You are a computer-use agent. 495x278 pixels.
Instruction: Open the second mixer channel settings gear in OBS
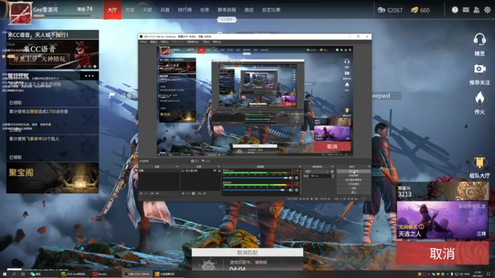pos(297,190)
